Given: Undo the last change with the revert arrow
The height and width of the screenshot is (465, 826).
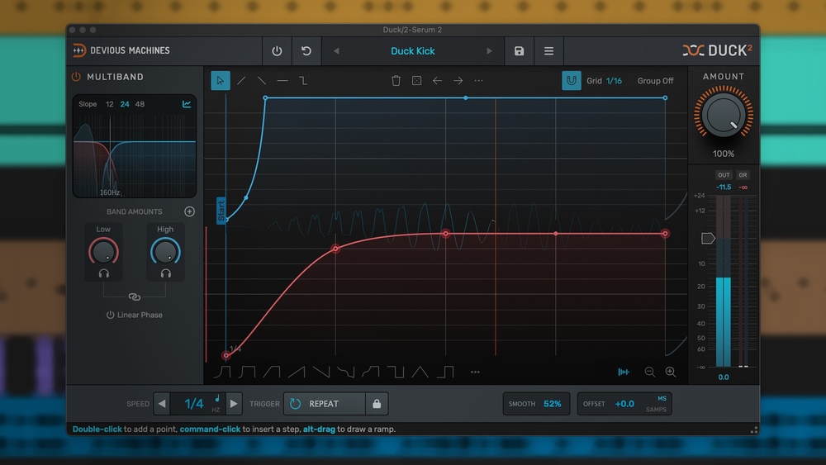Looking at the screenshot, I should tap(306, 51).
